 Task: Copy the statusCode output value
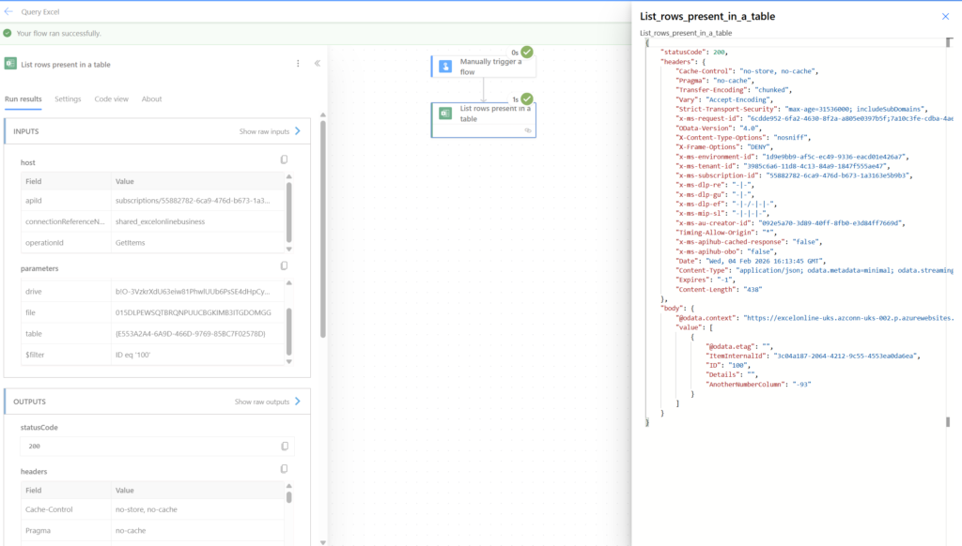pyautogui.click(x=285, y=447)
